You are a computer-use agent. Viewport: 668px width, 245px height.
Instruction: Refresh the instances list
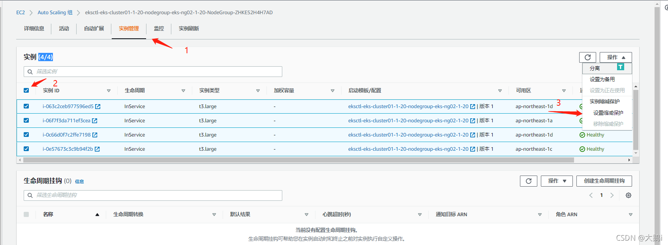pyautogui.click(x=587, y=57)
